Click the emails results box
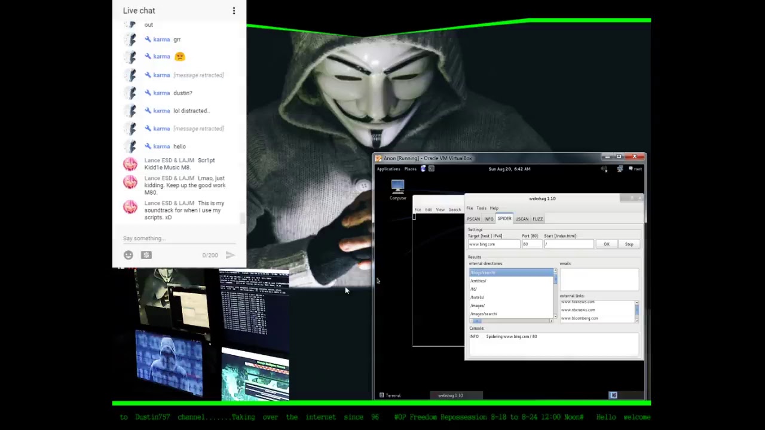Screen dimensions: 765x430 (599, 279)
